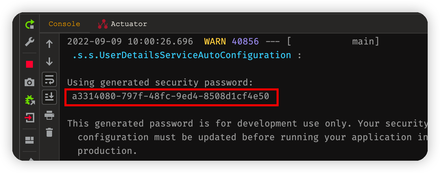
Task: Toggle soft-wrap for console output
Action: [x=49, y=79]
